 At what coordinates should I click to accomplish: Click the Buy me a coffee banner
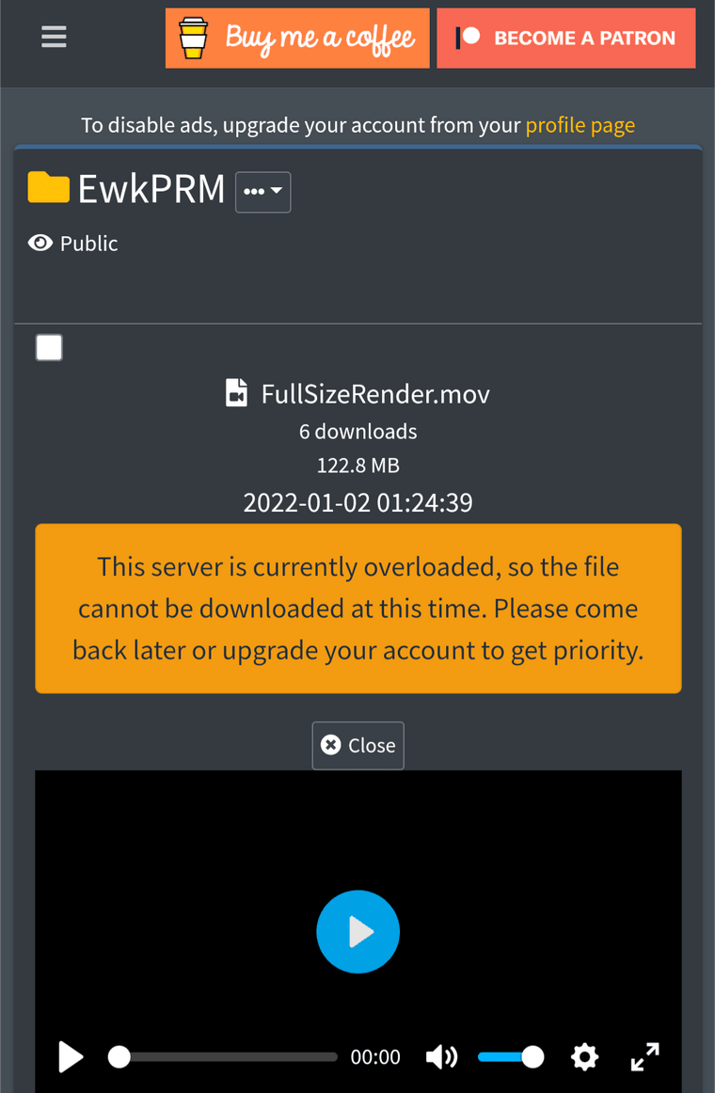pos(297,39)
